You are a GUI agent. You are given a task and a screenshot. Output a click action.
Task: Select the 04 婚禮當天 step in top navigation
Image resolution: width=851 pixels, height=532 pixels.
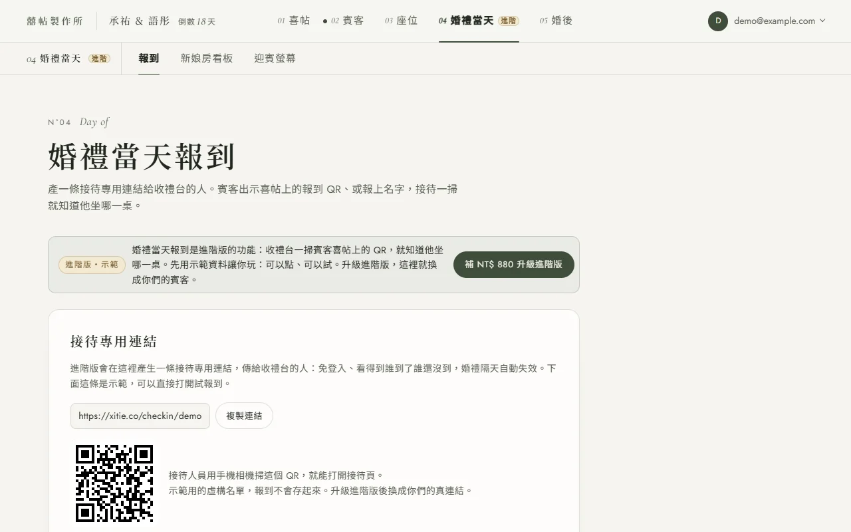pyautogui.click(x=479, y=21)
